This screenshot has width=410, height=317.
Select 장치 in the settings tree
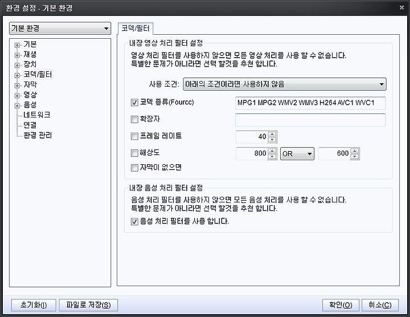pos(30,64)
